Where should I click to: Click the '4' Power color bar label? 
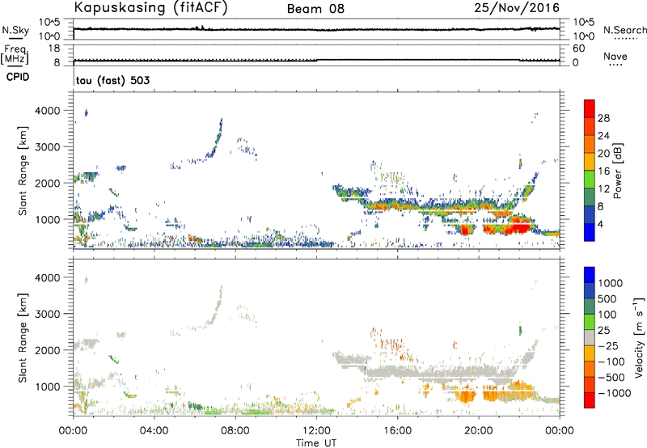pos(600,225)
